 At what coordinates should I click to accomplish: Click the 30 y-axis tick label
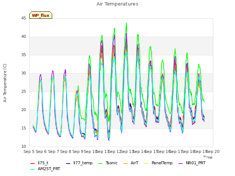23,73
